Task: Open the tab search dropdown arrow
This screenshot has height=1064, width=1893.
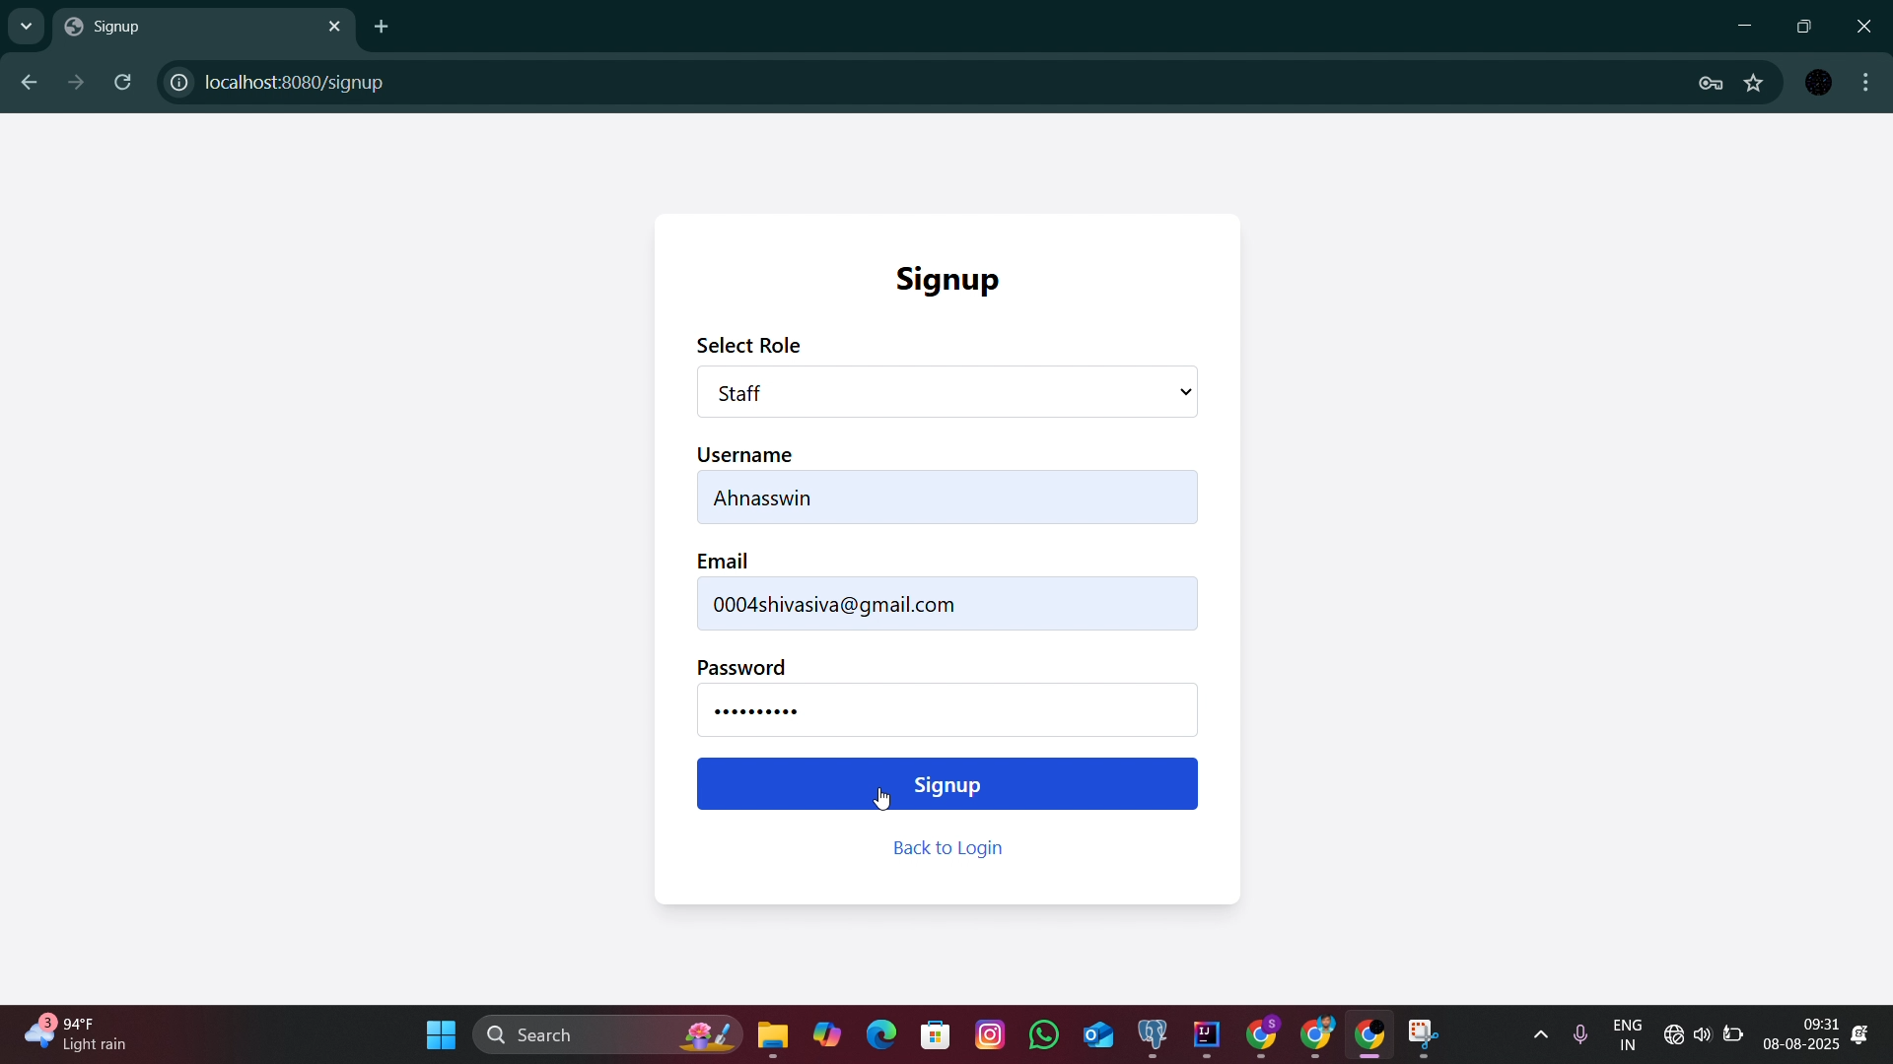Action: point(26,27)
